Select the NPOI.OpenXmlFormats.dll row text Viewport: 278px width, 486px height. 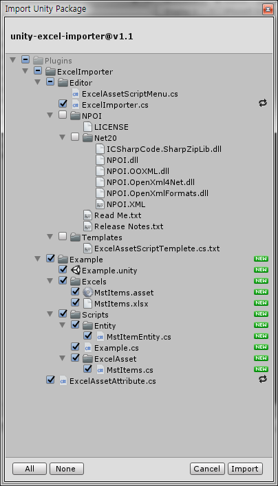tap(158, 193)
